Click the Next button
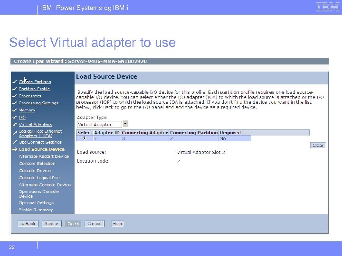Image resolution: width=342 pixels, height=256 pixels. click(x=51, y=224)
